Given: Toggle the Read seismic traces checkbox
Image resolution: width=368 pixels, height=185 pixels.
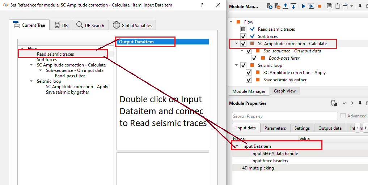Looking at the screenshot, I should click(x=244, y=29).
